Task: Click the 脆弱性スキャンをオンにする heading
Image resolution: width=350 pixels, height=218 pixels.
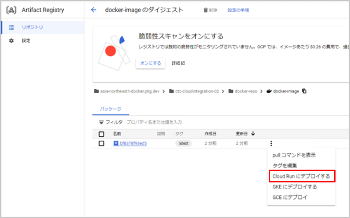Action: click(181, 36)
